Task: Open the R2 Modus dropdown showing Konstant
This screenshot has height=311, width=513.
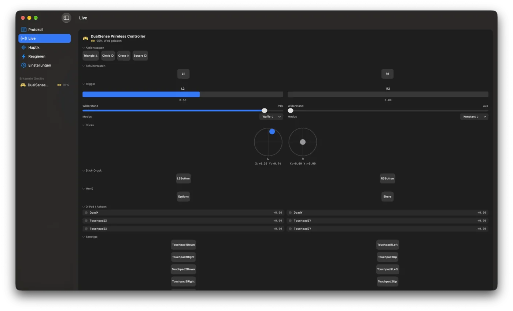Action: click(x=474, y=117)
